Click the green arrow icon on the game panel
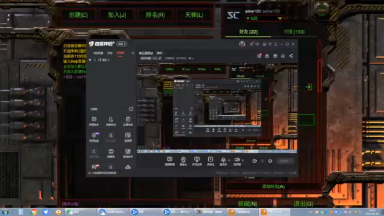The width and height of the screenshot is (384, 216). tap(309, 87)
